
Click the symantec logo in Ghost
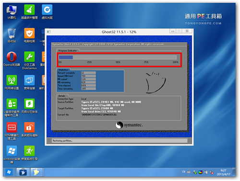click(129, 125)
